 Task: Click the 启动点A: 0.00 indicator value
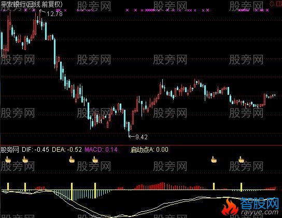click(x=149, y=150)
